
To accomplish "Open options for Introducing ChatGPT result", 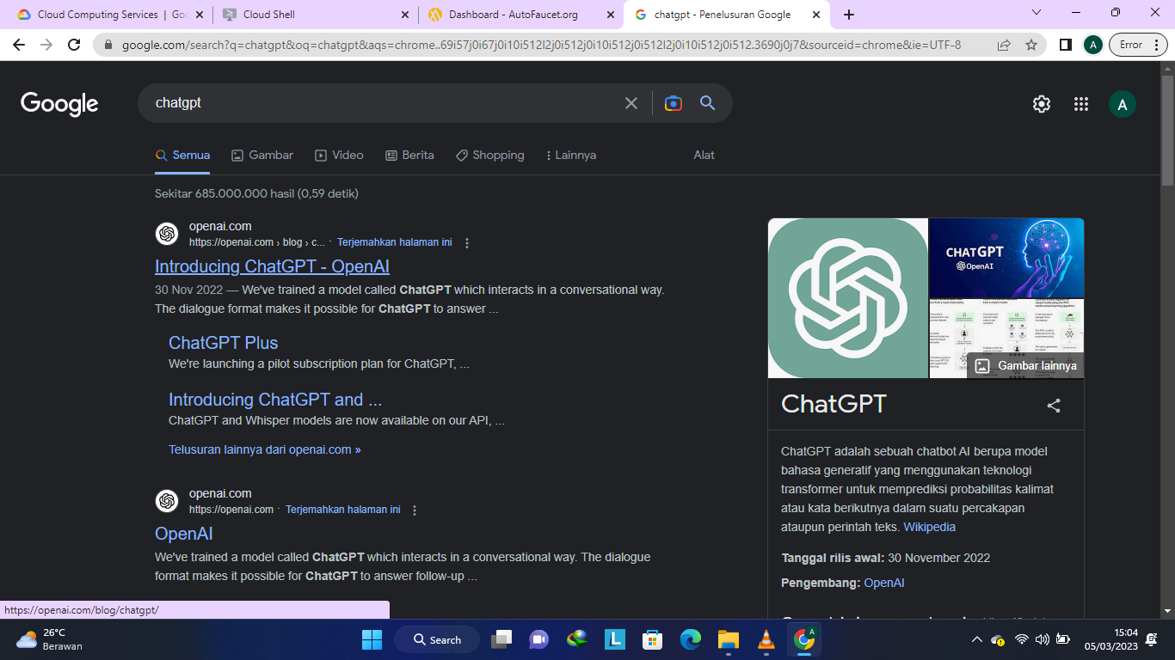I will coord(467,243).
